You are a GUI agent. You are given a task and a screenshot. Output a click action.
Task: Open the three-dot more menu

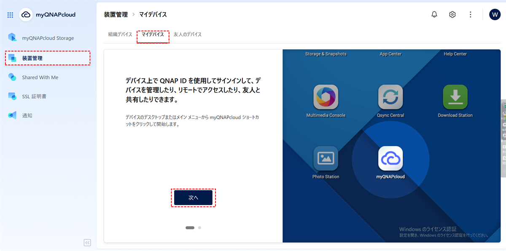[x=471, y=14]
